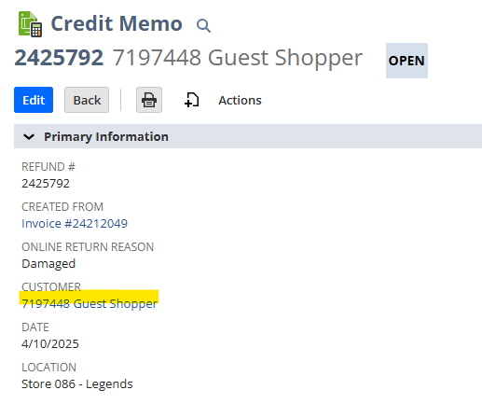Print this credit memo using printer icon
This screenshot has width=482, height=404.
point(149,100)
